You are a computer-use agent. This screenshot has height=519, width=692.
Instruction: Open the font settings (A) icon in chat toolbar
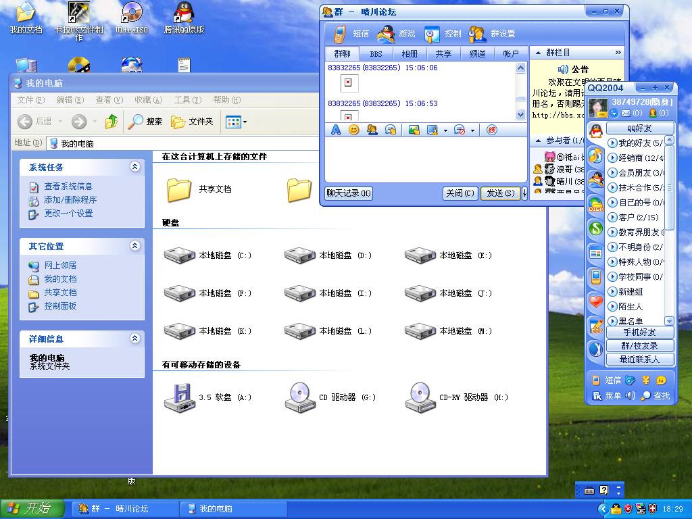[336, 130]
